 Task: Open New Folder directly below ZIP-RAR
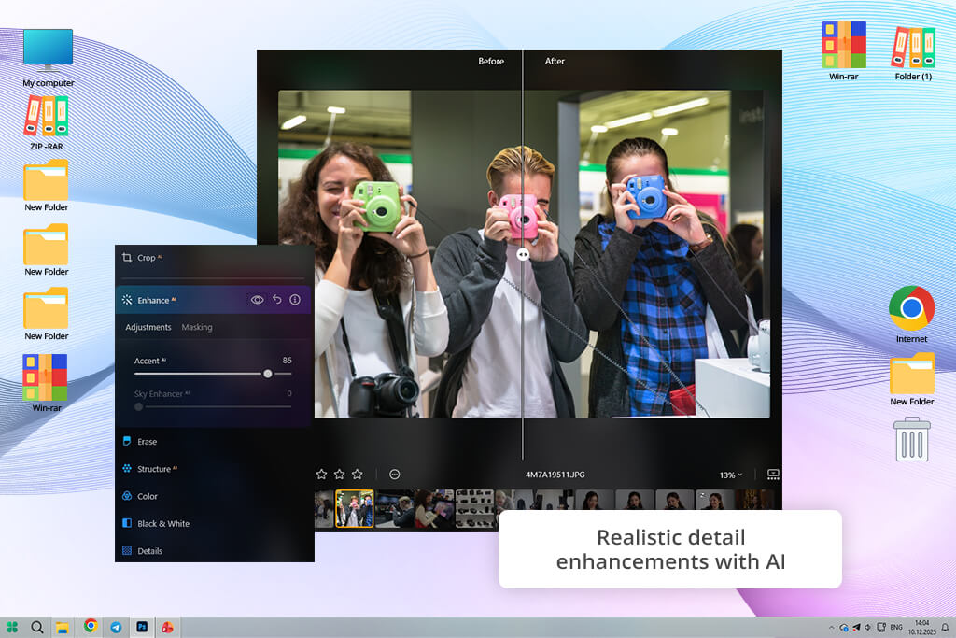click(47, 185)
